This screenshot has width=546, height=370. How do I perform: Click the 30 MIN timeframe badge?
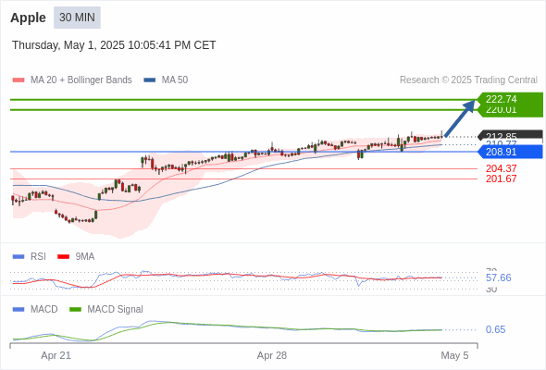click(77, 18)
